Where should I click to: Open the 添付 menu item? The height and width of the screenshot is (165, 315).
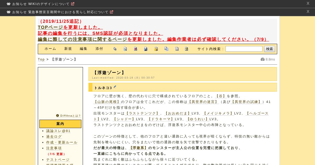[99, 49]
